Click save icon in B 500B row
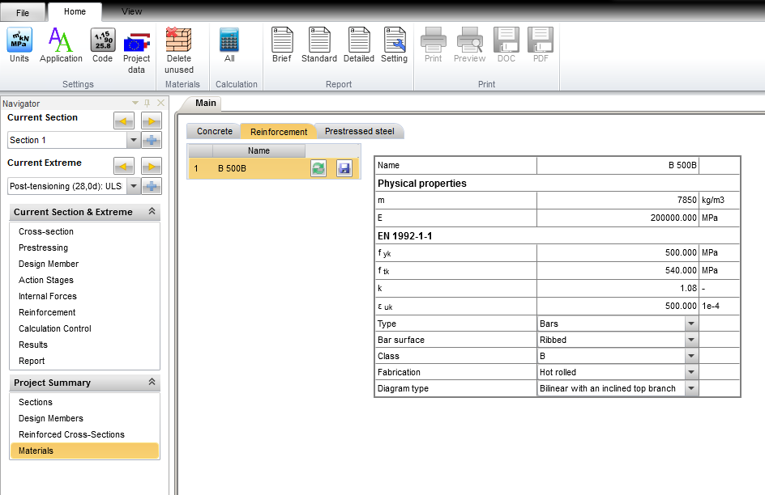Viewport: 765px width, 495px height. (344, 168)
